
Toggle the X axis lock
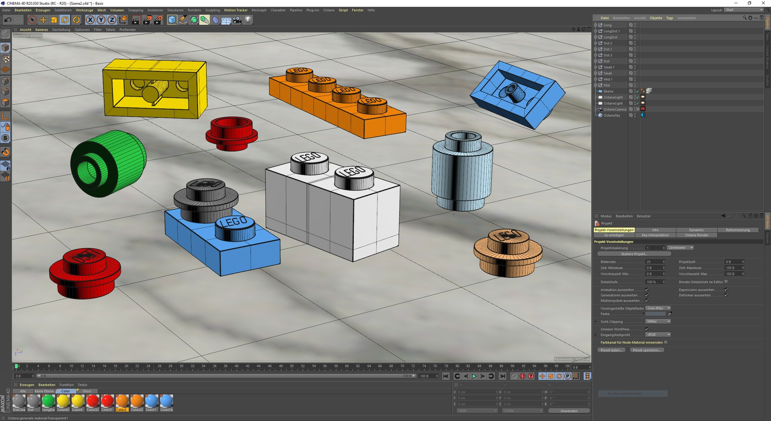(90, 20)
